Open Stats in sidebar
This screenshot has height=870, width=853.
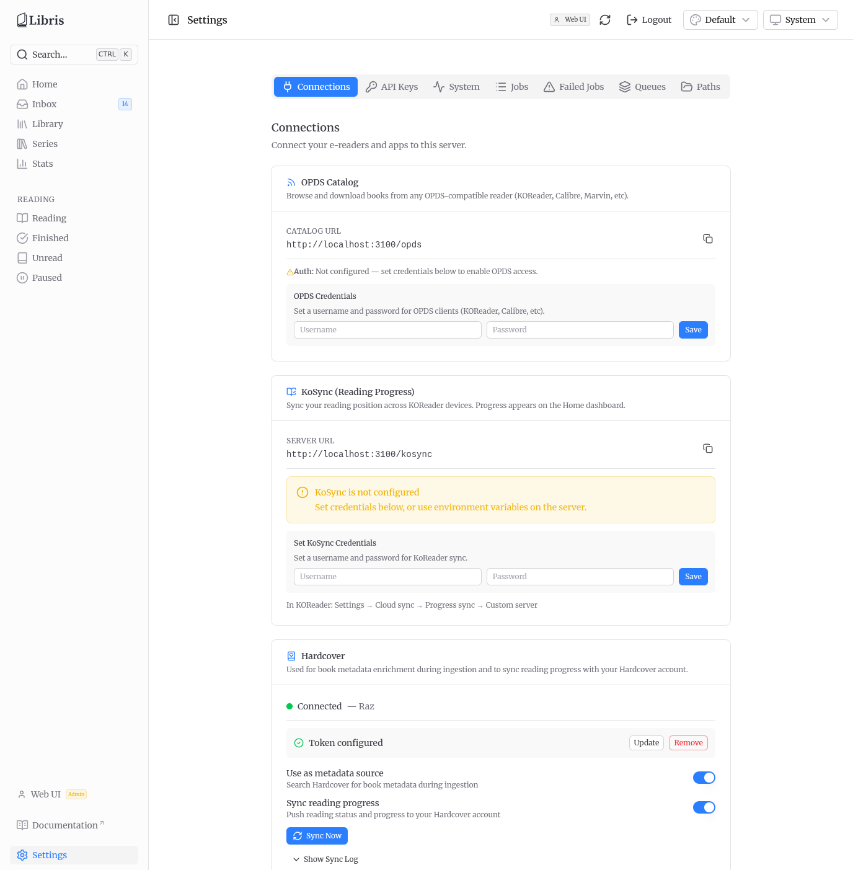tap(74, 164)
